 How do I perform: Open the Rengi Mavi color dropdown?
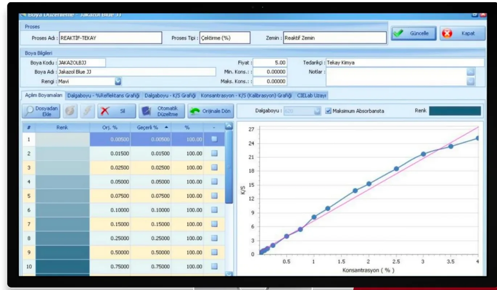pyautogui.click(x=118, y=82)
